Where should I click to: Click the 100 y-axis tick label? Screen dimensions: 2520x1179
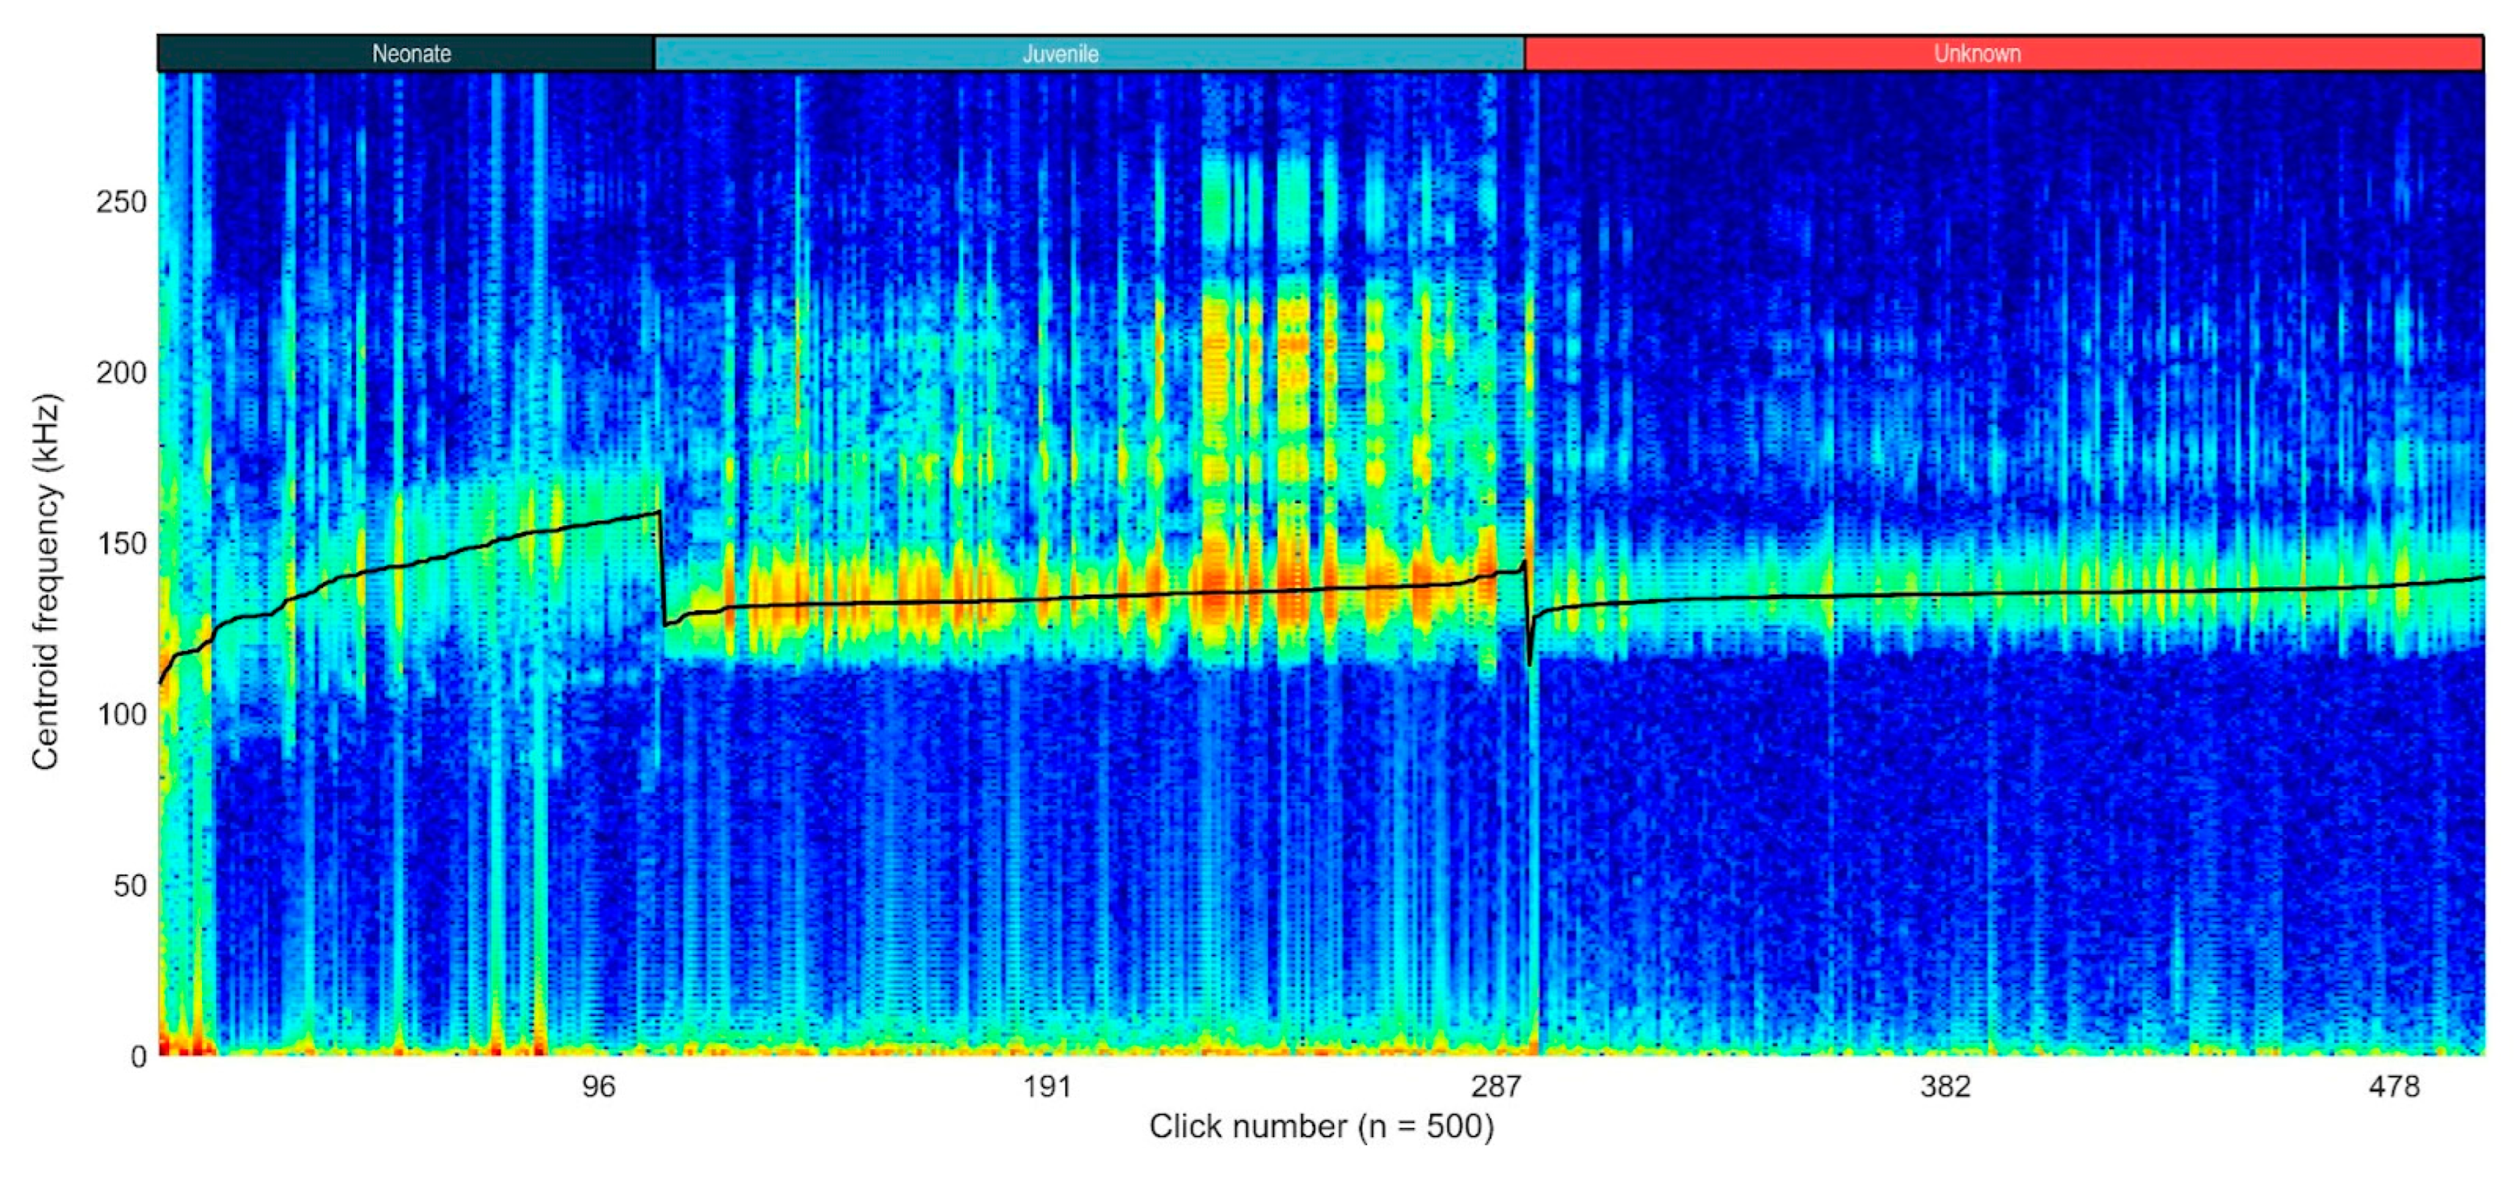pyautogui.click(x=121, y=714)
